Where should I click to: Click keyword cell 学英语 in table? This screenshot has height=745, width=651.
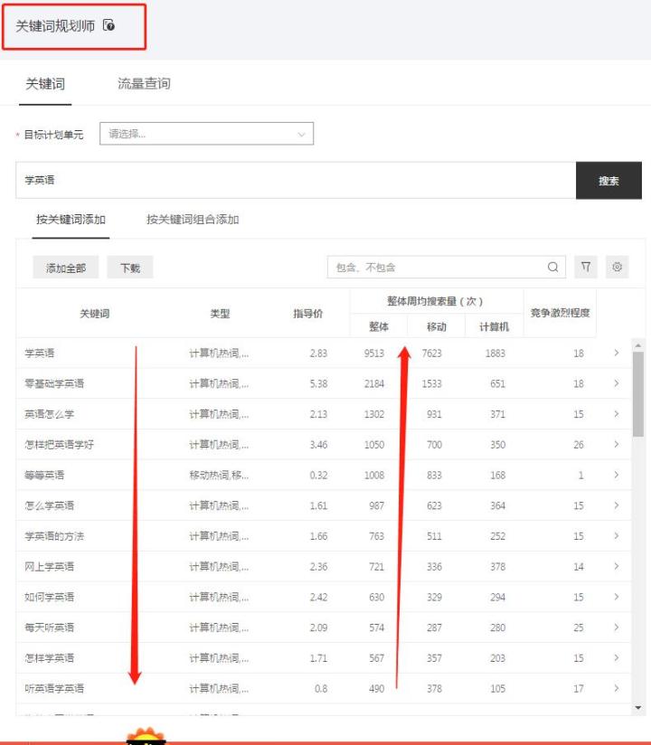click(x=40, y=353)
